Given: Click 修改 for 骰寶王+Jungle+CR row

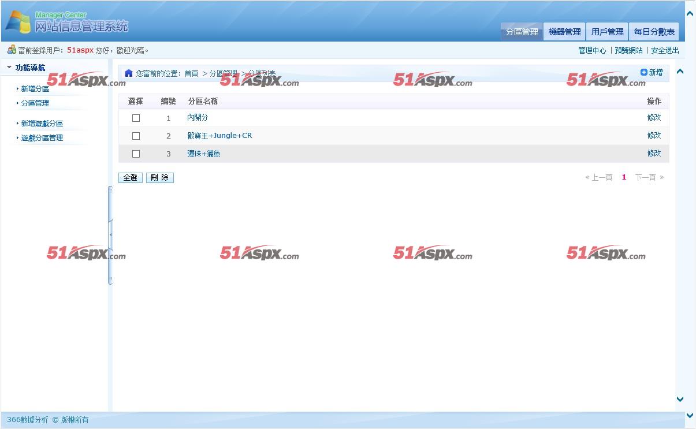Looking at the screenshot, I should [x=654, y=135].
